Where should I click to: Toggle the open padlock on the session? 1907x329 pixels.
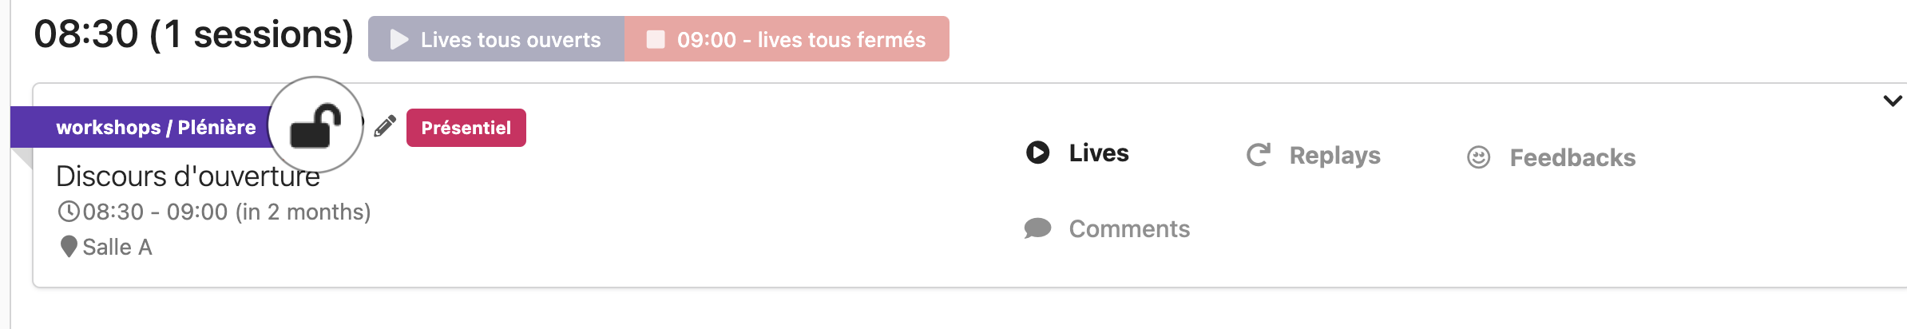(x=315, y=125)
